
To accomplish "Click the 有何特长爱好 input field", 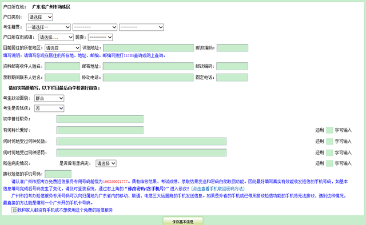I will coord(100,130).
